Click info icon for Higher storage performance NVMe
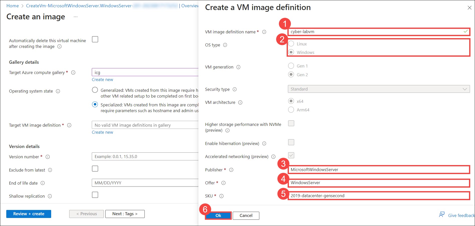 point(227,130)
